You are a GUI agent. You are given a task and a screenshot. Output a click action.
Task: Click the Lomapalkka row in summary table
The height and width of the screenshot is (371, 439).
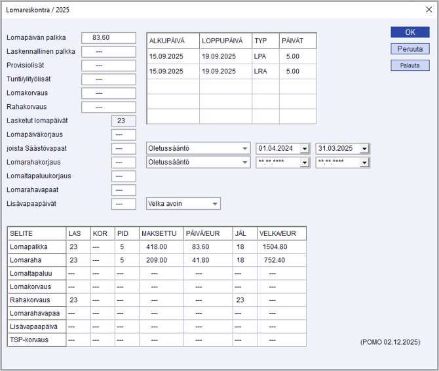point(156,246)
